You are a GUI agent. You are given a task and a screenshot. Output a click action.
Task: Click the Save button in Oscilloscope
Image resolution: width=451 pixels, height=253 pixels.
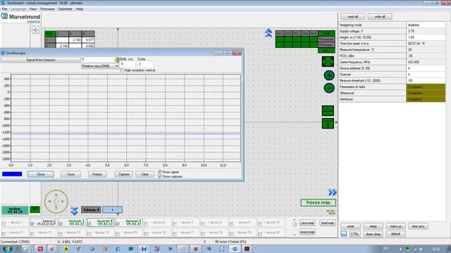click(x=70, y=174)
